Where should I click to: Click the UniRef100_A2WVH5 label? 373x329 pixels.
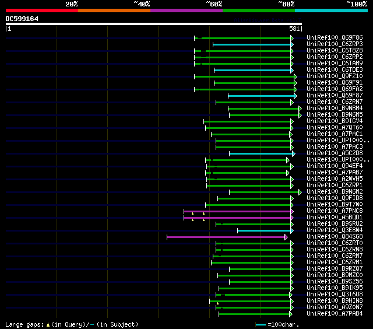pyautogui.click(x=335, y=179)
